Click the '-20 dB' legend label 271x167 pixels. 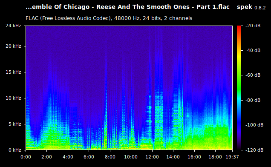pos(253,26)
